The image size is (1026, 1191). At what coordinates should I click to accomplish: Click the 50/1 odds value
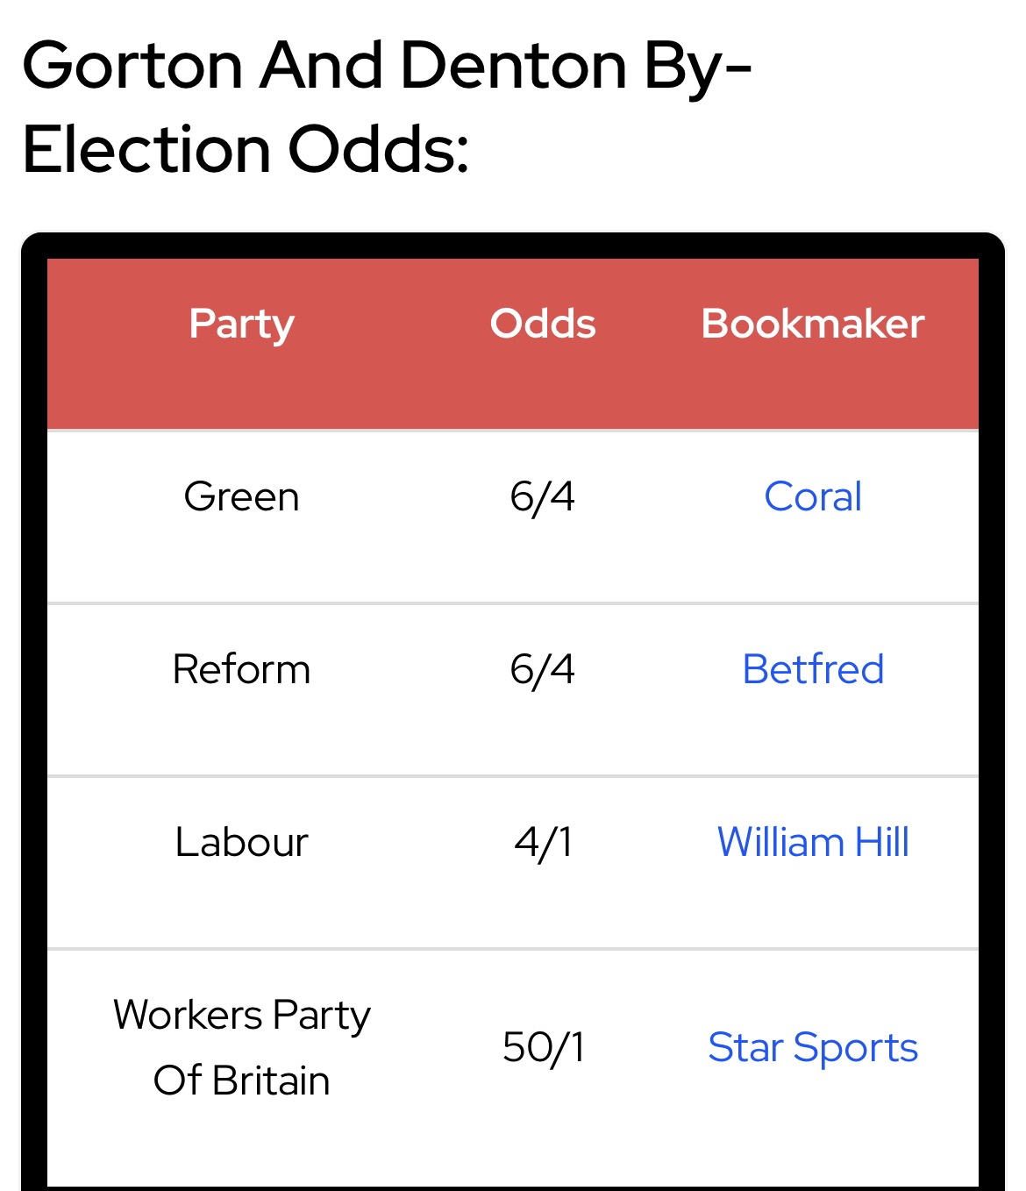coord(543,1047)
